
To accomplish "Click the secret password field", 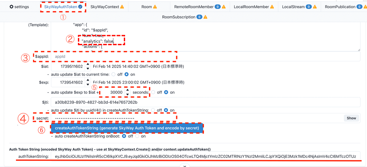I will click(197, 118).
